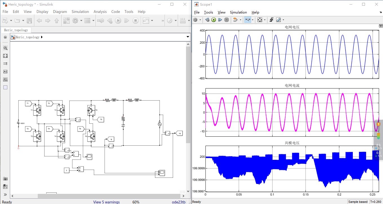Open Tools menu in Scope1 window

tap(209, 12)
